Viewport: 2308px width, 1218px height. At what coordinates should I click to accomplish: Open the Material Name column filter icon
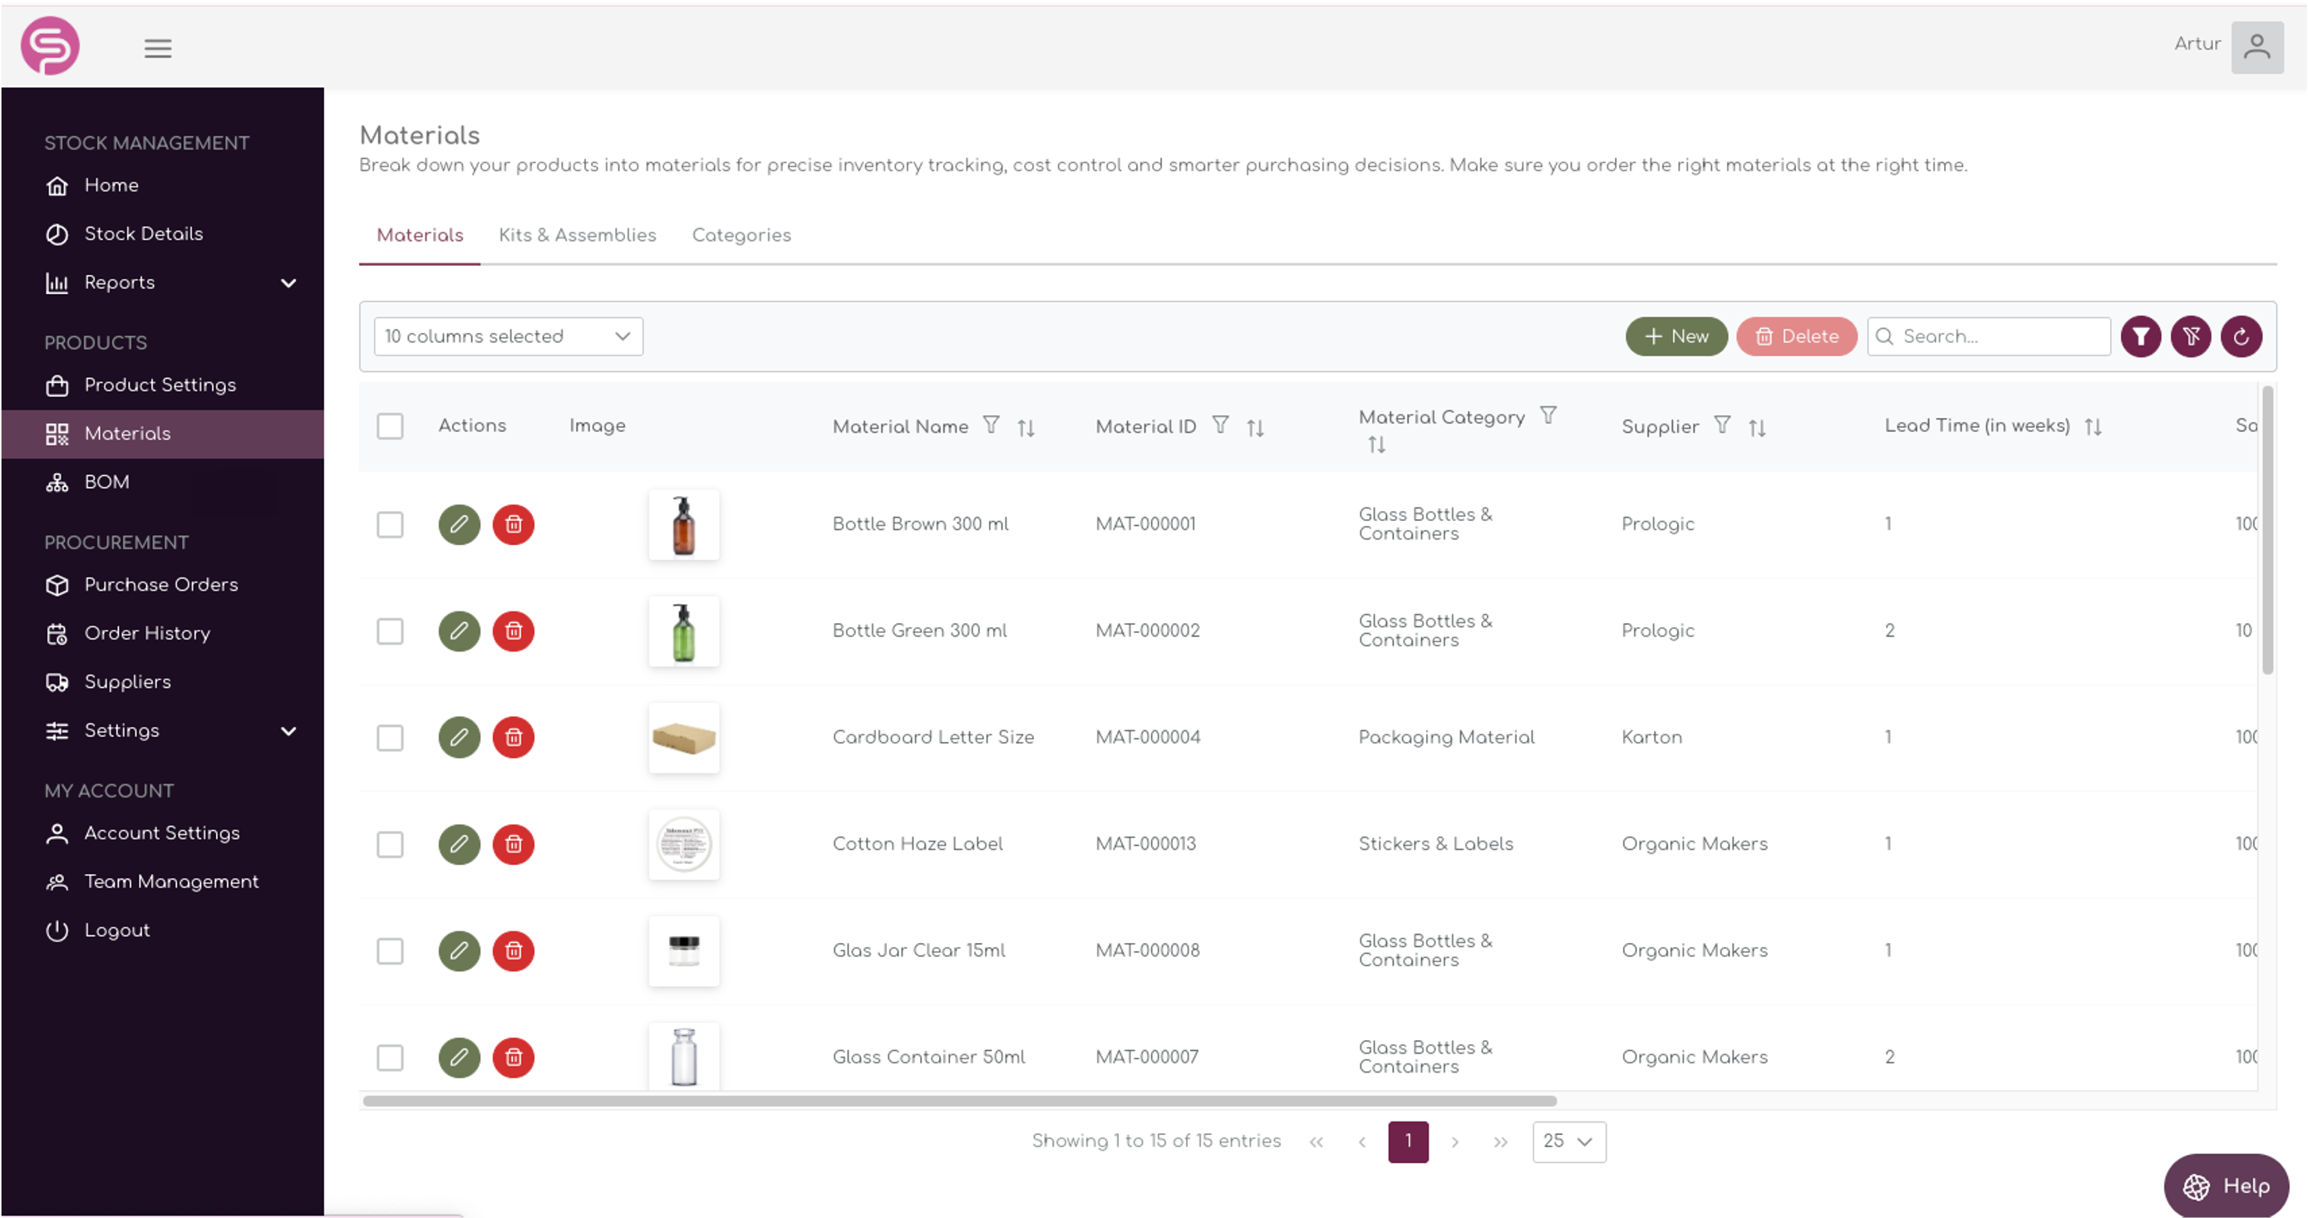tap(991, 425)
